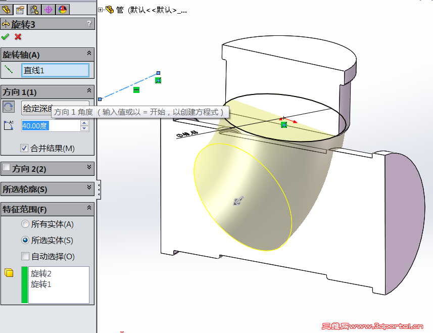This screenshot has height=333, width=433.
Task: Increase the angle with up spinner arrow
Action: (84, 123)
